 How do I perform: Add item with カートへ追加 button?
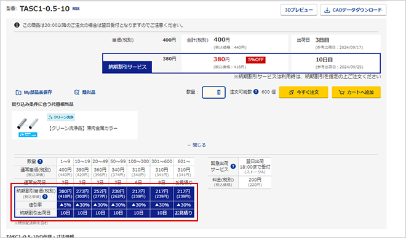point(356,92)
